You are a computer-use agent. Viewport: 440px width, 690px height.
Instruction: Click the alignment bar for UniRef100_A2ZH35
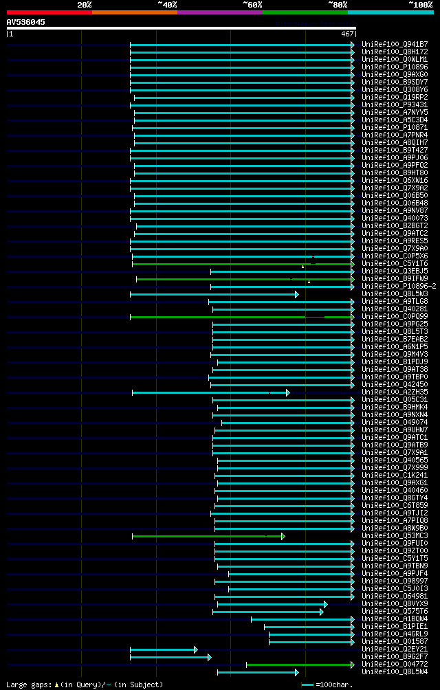point(211,392)
